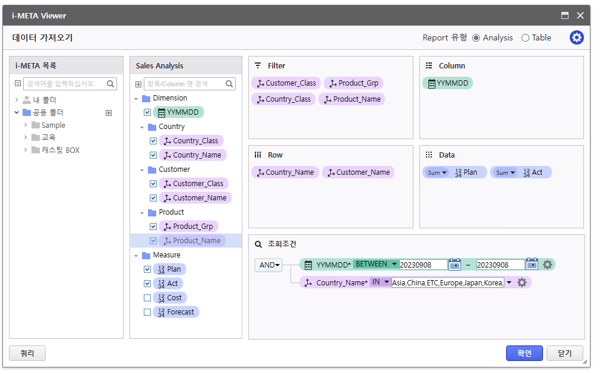This screenshot has width=600, height=374.
Task: Click the 확인 confirm button
Action: tap(524, 353)
